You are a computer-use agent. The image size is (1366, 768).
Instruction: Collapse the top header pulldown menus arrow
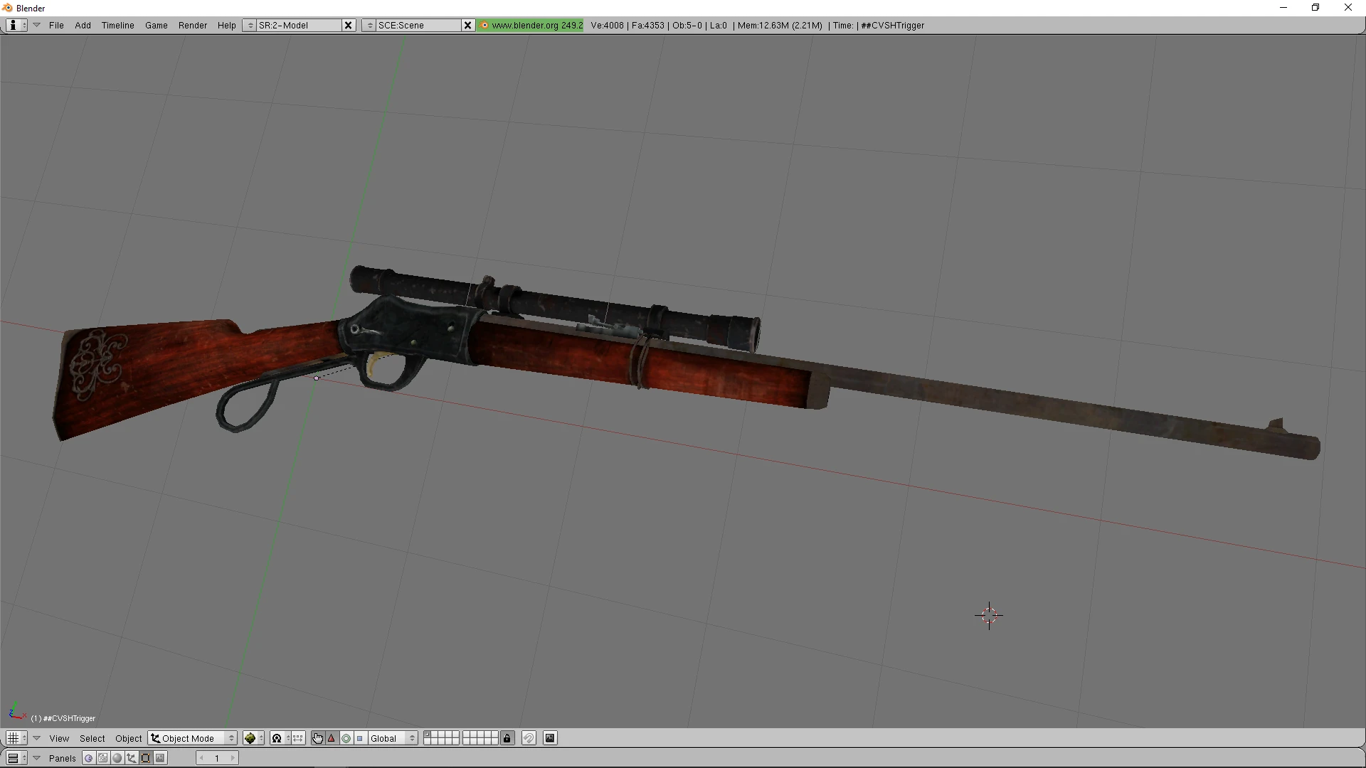[37, 25]
